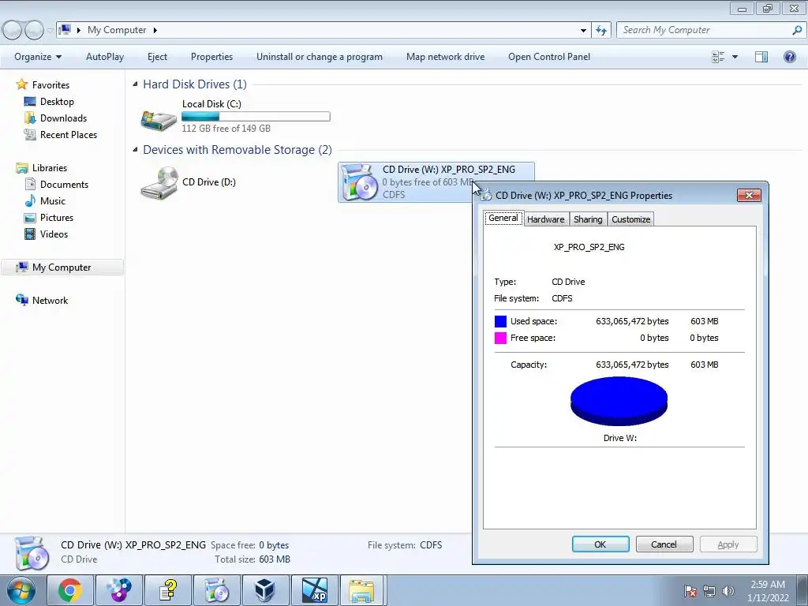Click the search magnifier icon
Viewport: 808px width, 606px height.
[797, 31]
